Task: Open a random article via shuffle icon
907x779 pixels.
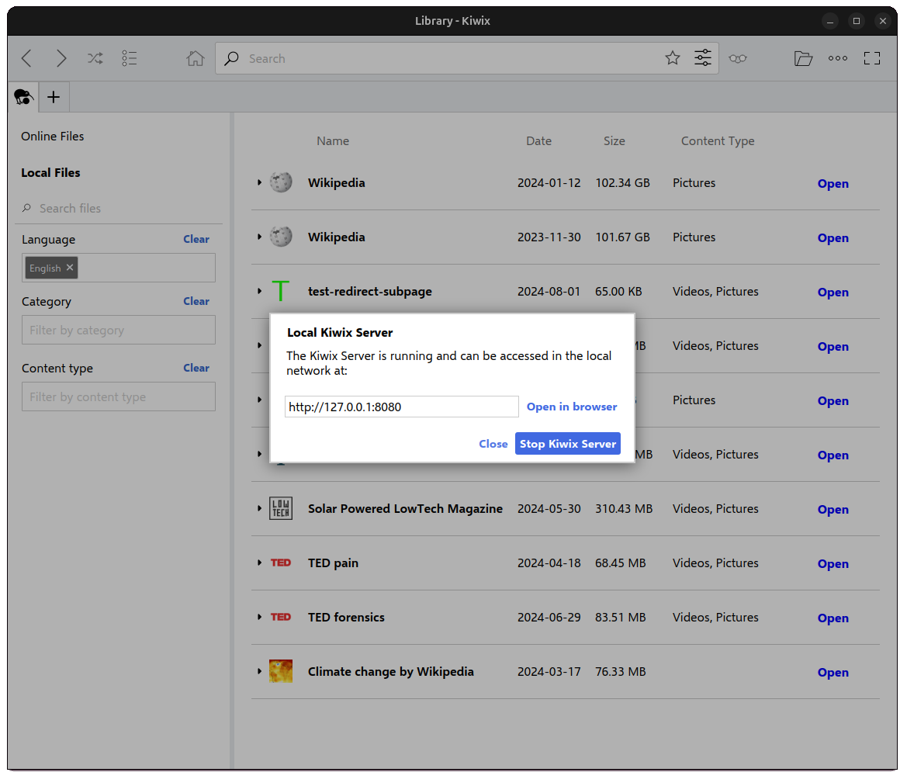Action: pyautogui.click(x=95, y=58)
